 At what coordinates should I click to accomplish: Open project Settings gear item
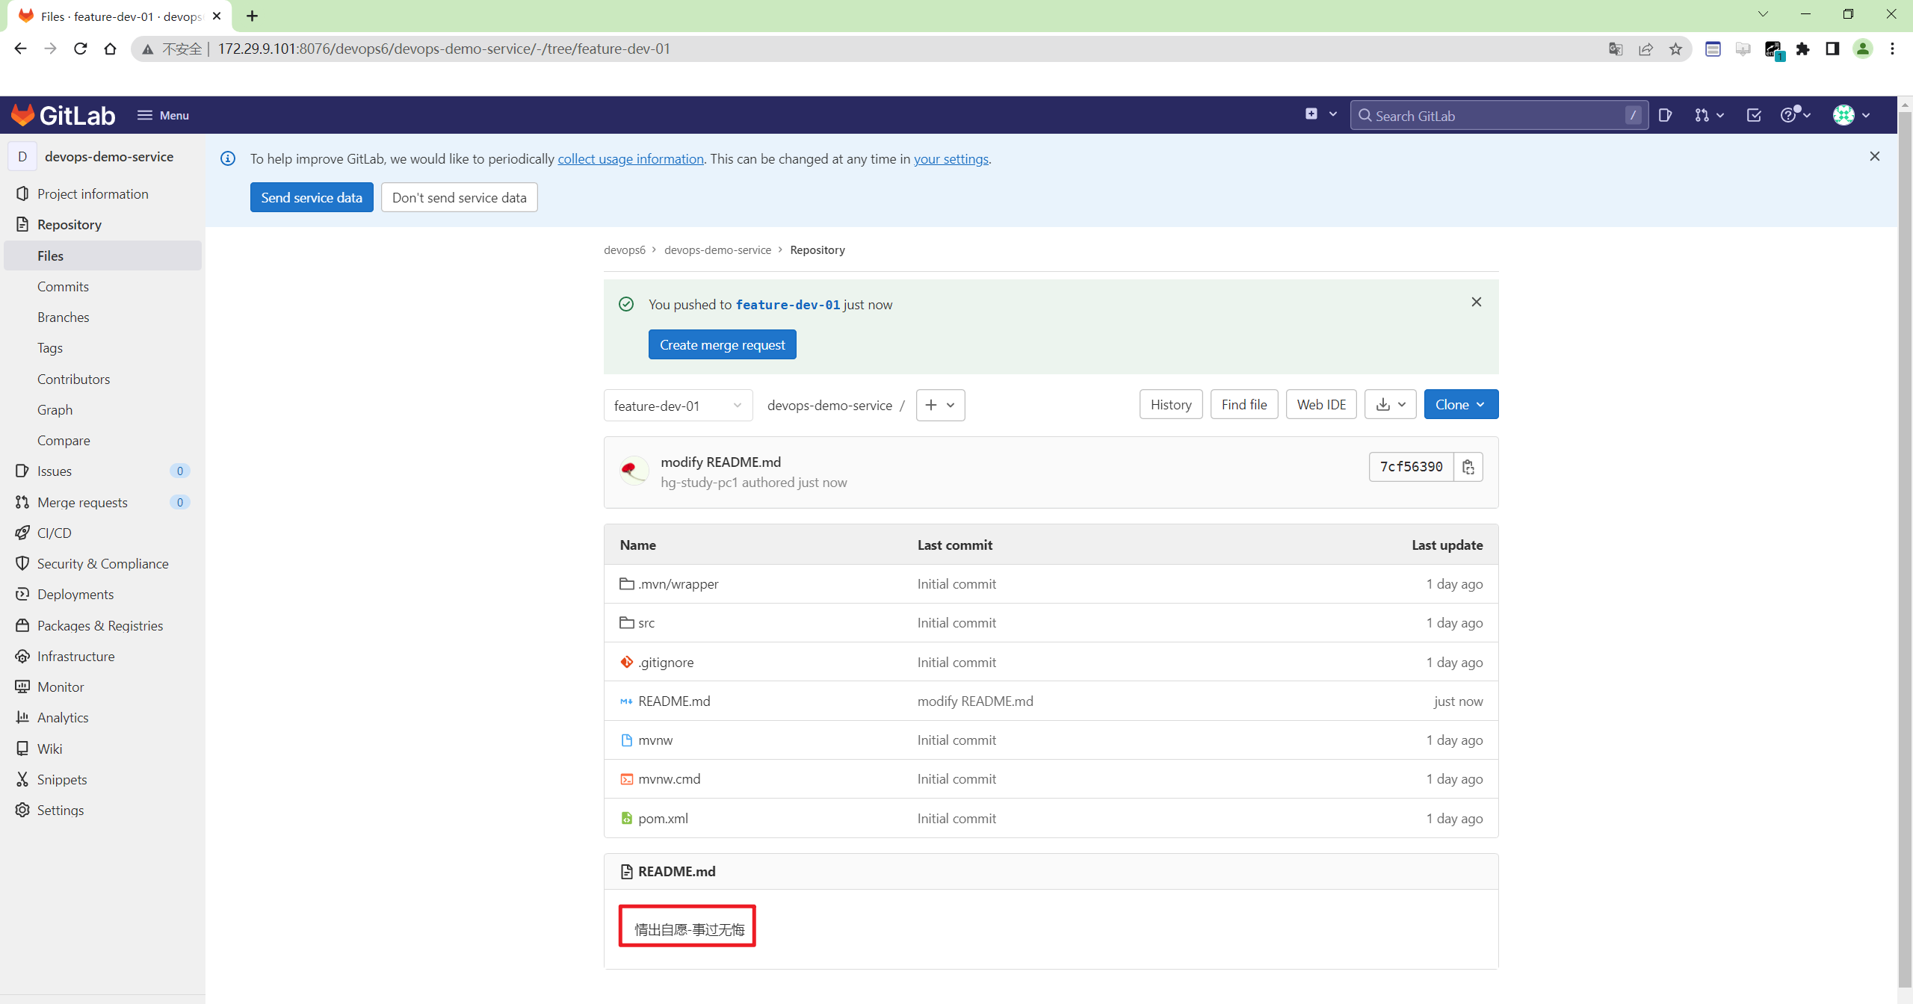tap(60, 810)
